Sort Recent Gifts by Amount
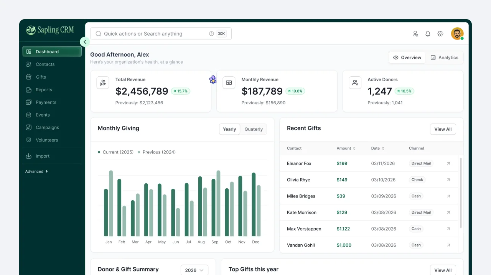 pyautogui.click(x=346, y=148)
